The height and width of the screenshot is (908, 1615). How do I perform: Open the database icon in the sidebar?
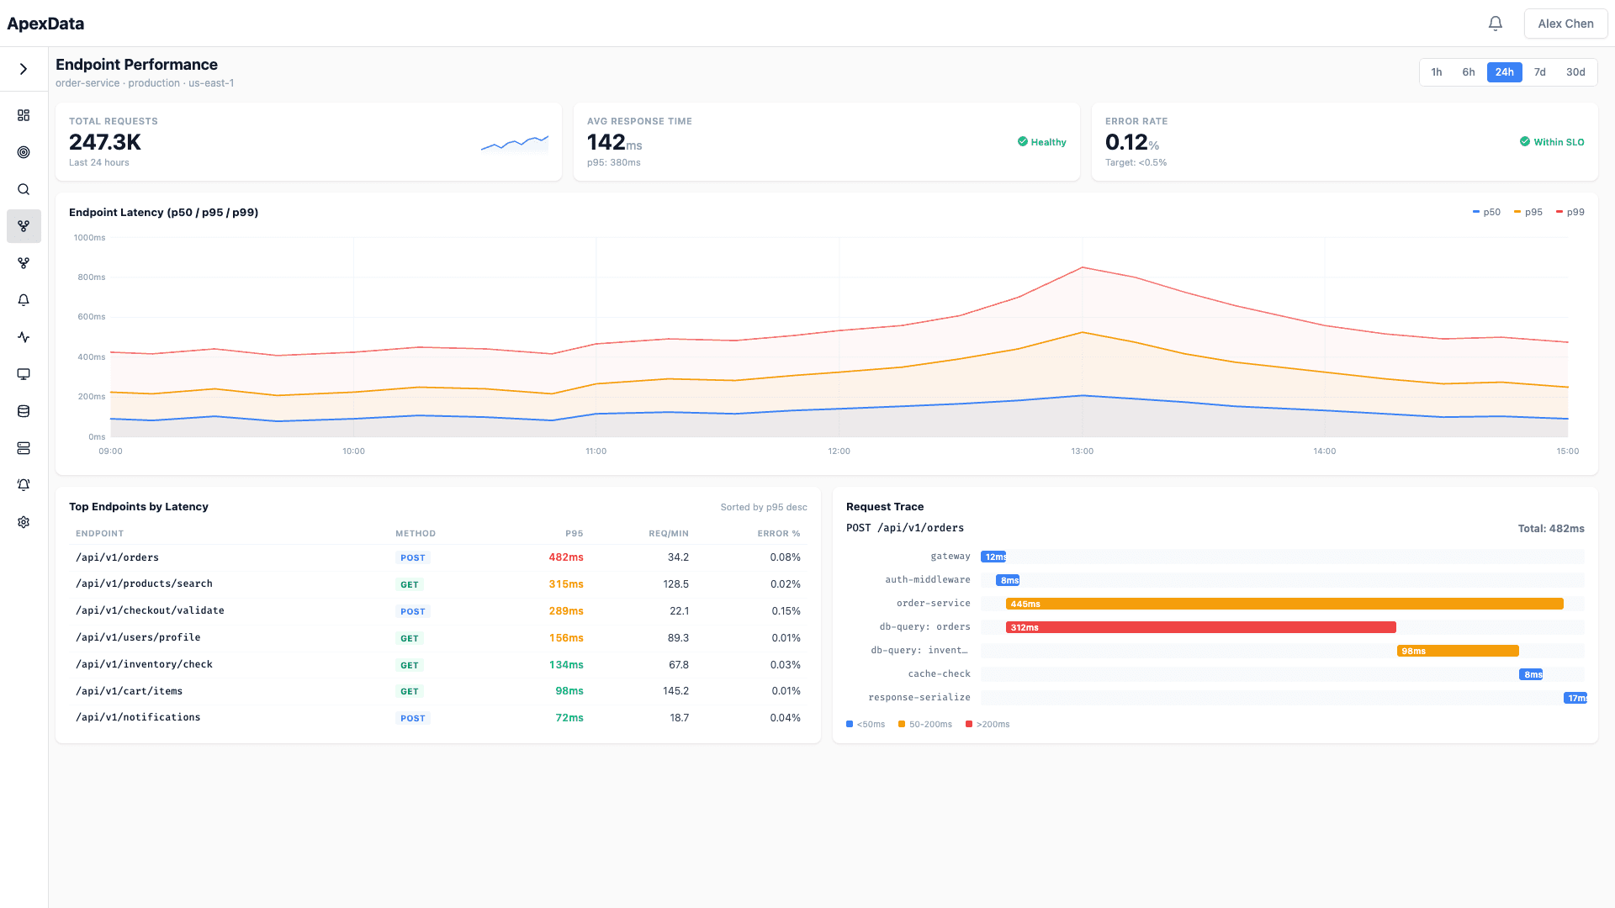23,411
